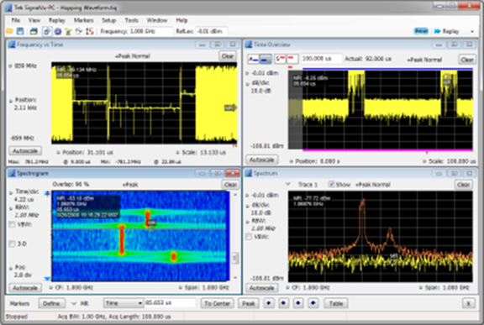Click the 'Stopped' status bar text
The height and width of the screenshot is (325, 484).
[x=17, y=317]
